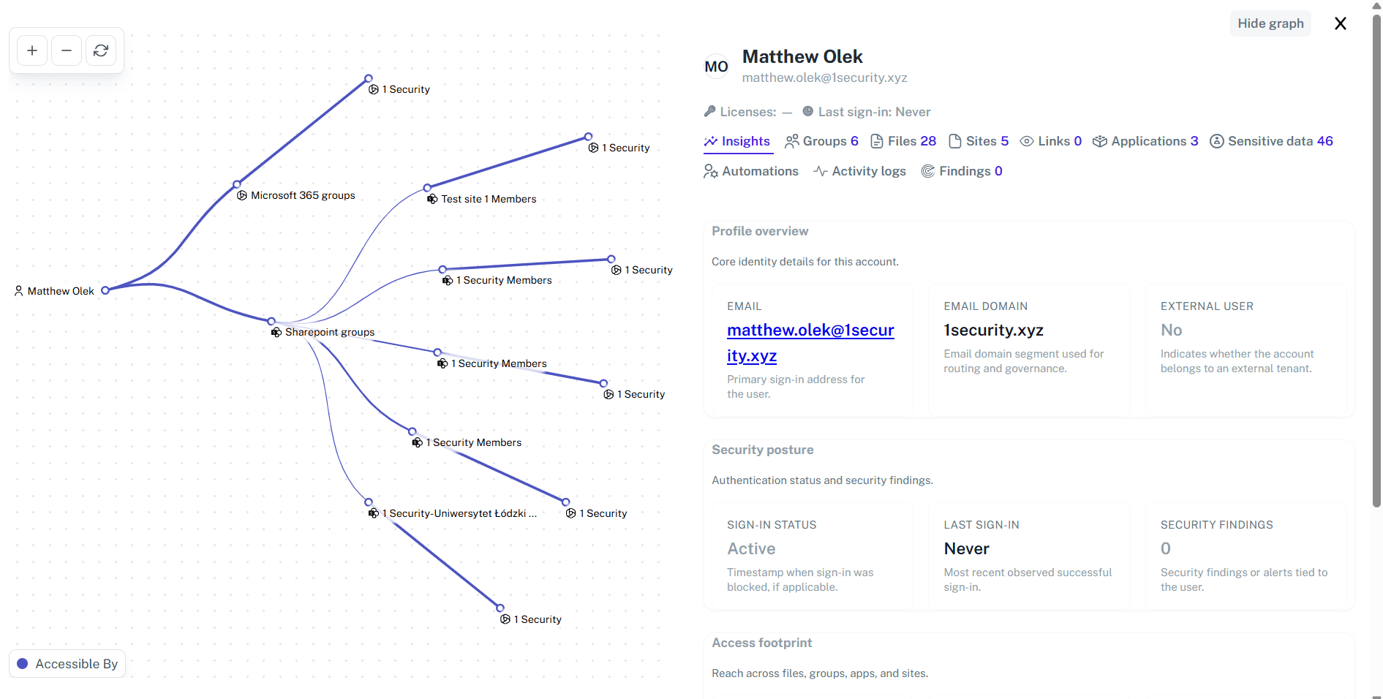Screen dimensions: 1383x699
Task: Click the Licenses wrench icon
Action: tap(709, 111)
